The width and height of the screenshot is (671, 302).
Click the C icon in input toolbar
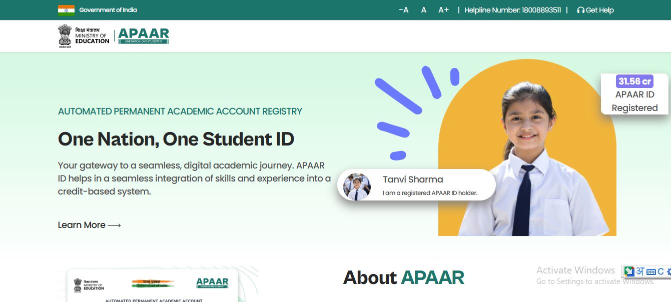click(660, 271)
